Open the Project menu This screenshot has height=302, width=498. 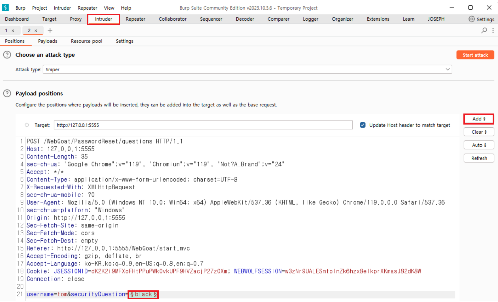39,8
